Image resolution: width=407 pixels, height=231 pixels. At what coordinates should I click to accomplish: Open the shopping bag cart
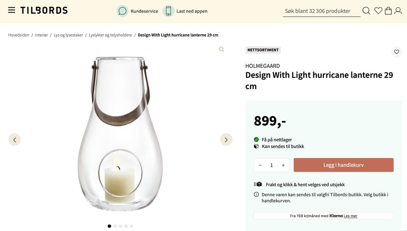coord(388,11)
